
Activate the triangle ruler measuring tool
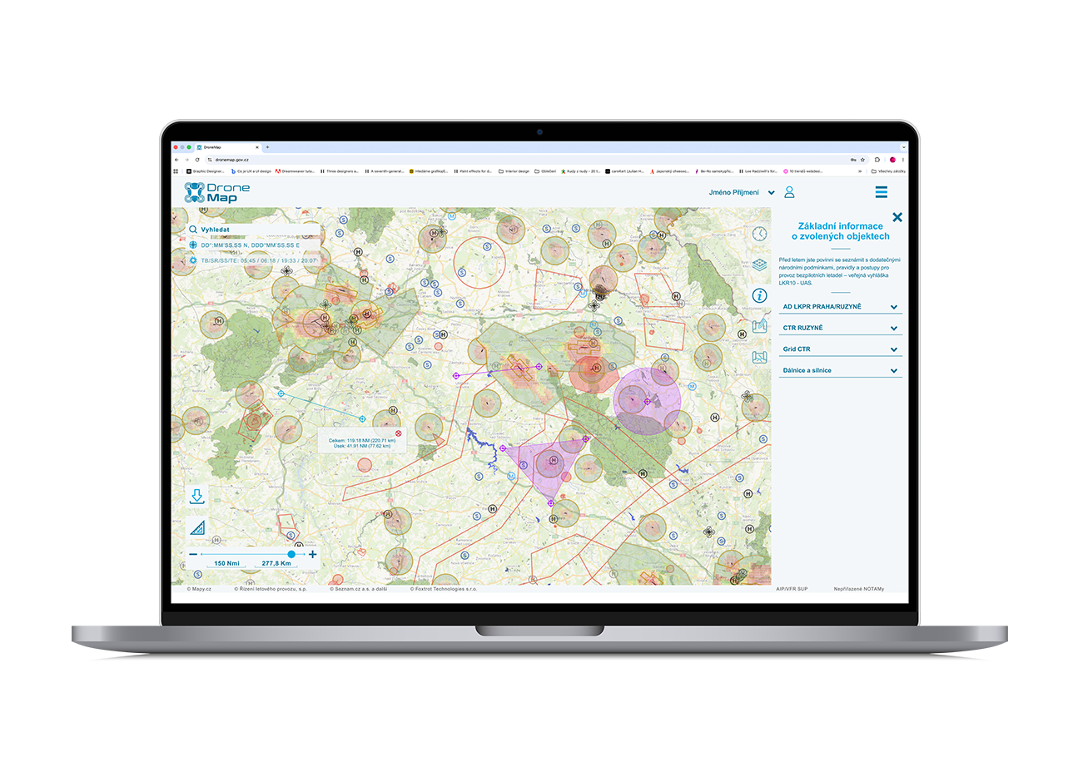point(196,527)
